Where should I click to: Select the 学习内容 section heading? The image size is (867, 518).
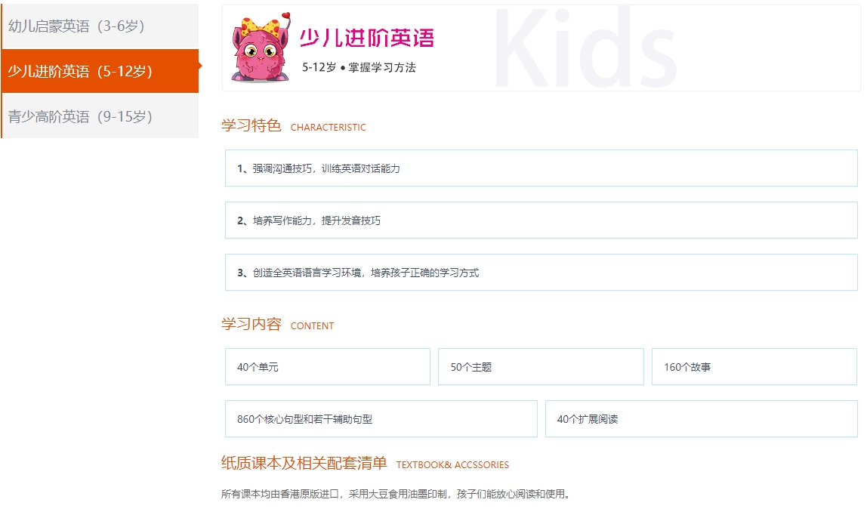(x=251, y=324)
